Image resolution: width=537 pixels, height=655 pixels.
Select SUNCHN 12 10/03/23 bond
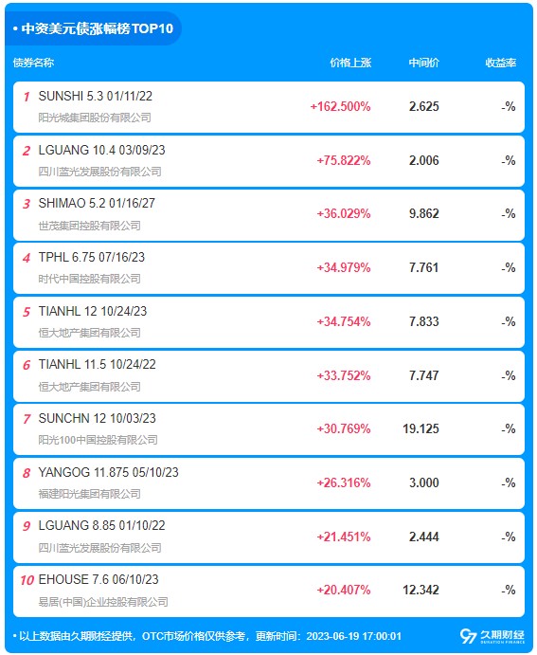tap(269, 429)
